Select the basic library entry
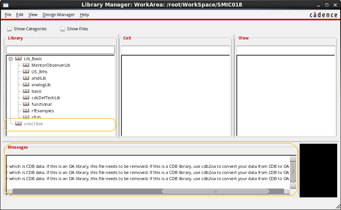 click(x=37, y=91)
